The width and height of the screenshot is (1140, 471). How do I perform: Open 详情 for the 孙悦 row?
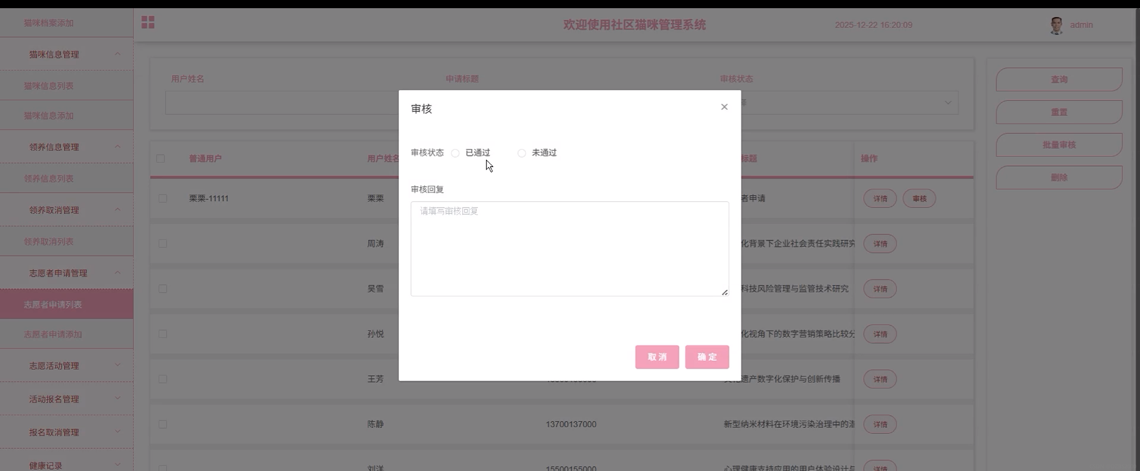[880, 334]
